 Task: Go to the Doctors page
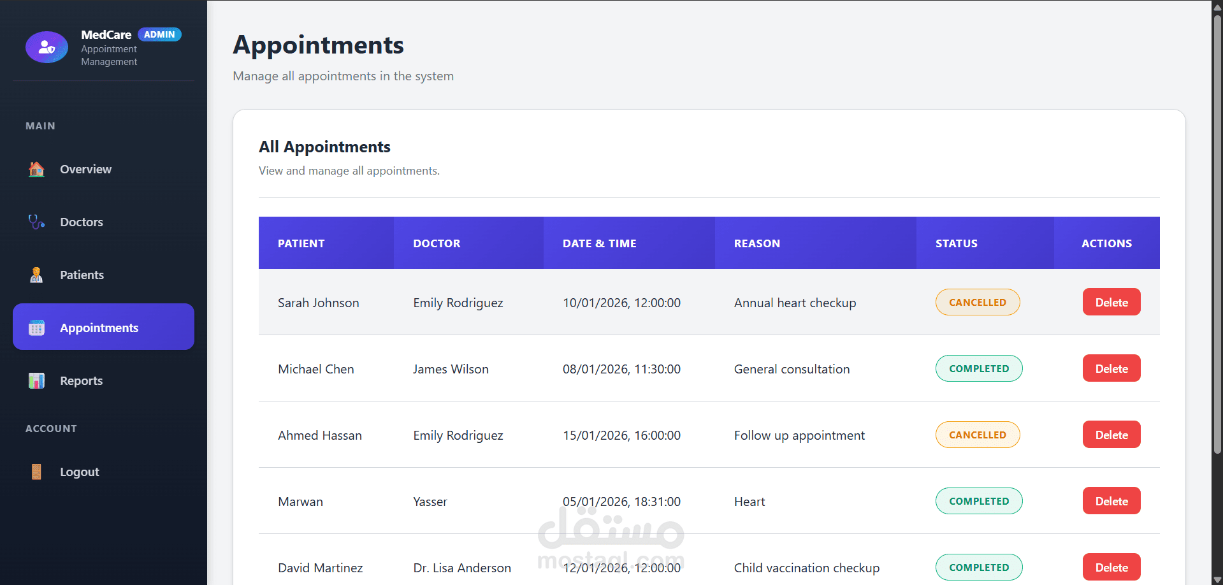[82, 222]
